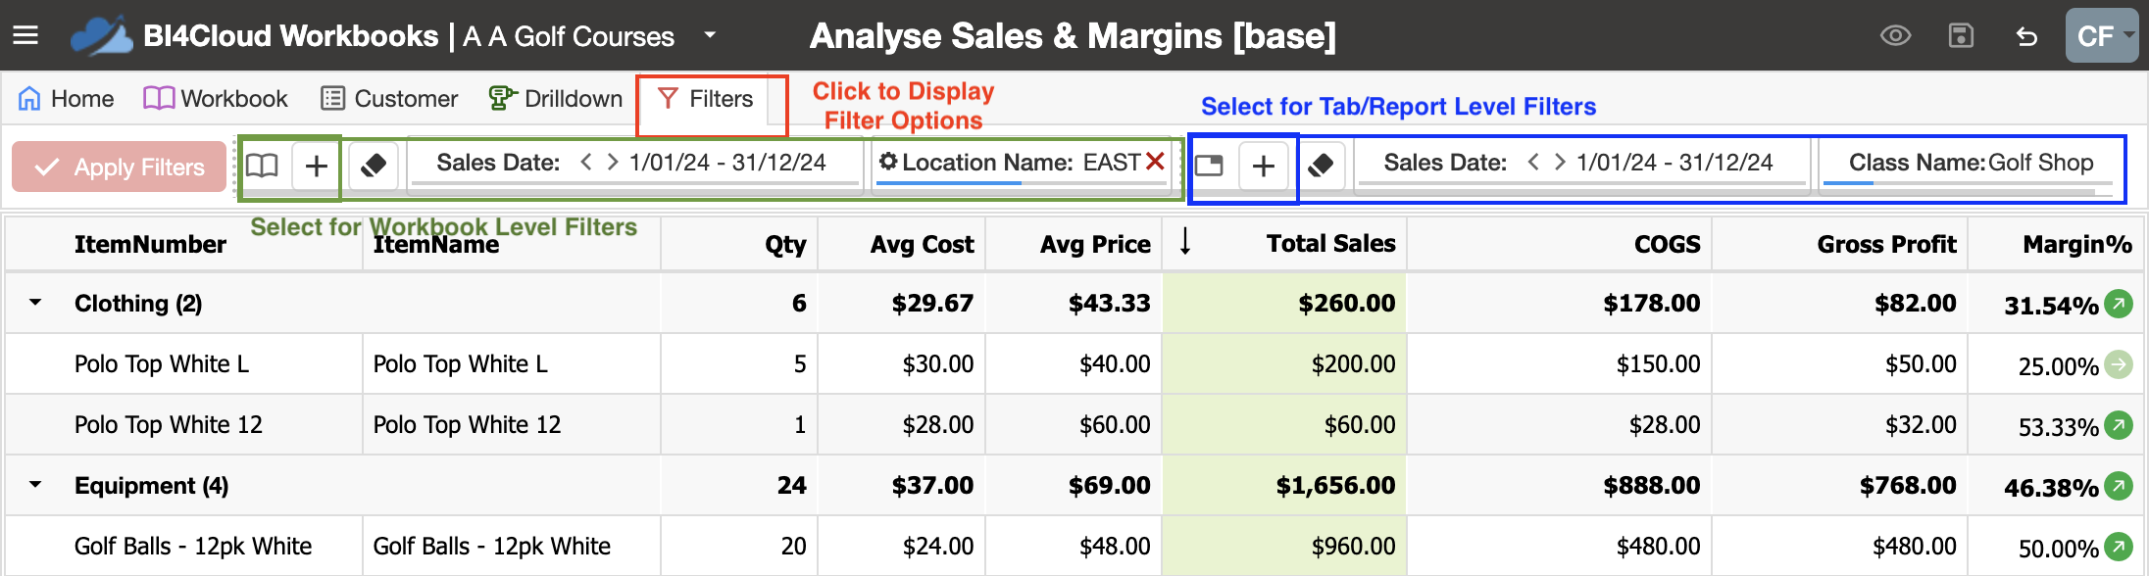Click the undo arrow icon
The height and width of the screenshot is (576, 2149).
click(2026, 36)
